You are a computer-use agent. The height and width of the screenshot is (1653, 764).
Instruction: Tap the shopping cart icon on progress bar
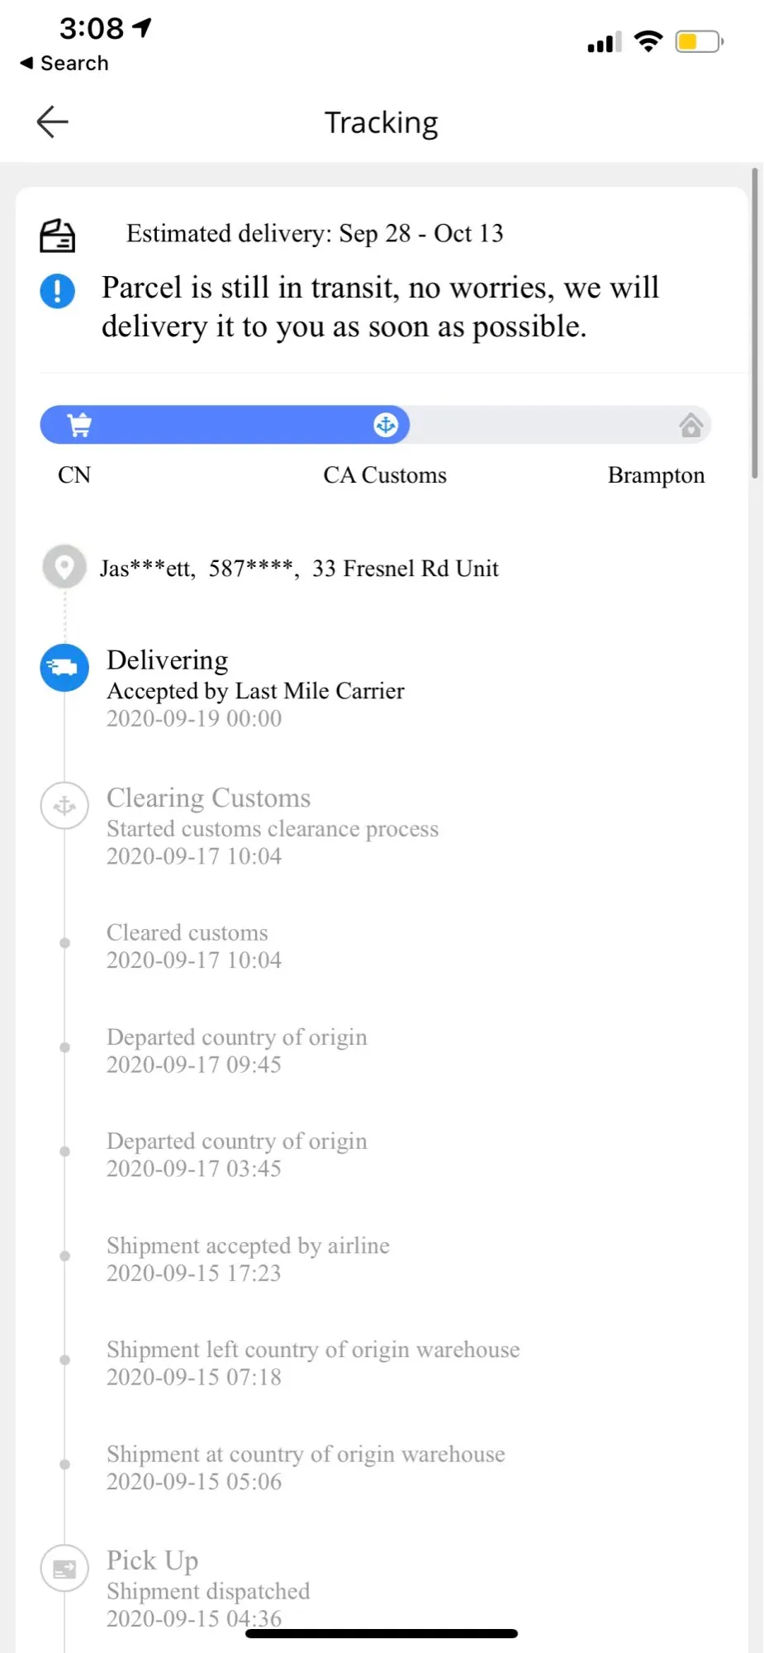pos(79,425)
